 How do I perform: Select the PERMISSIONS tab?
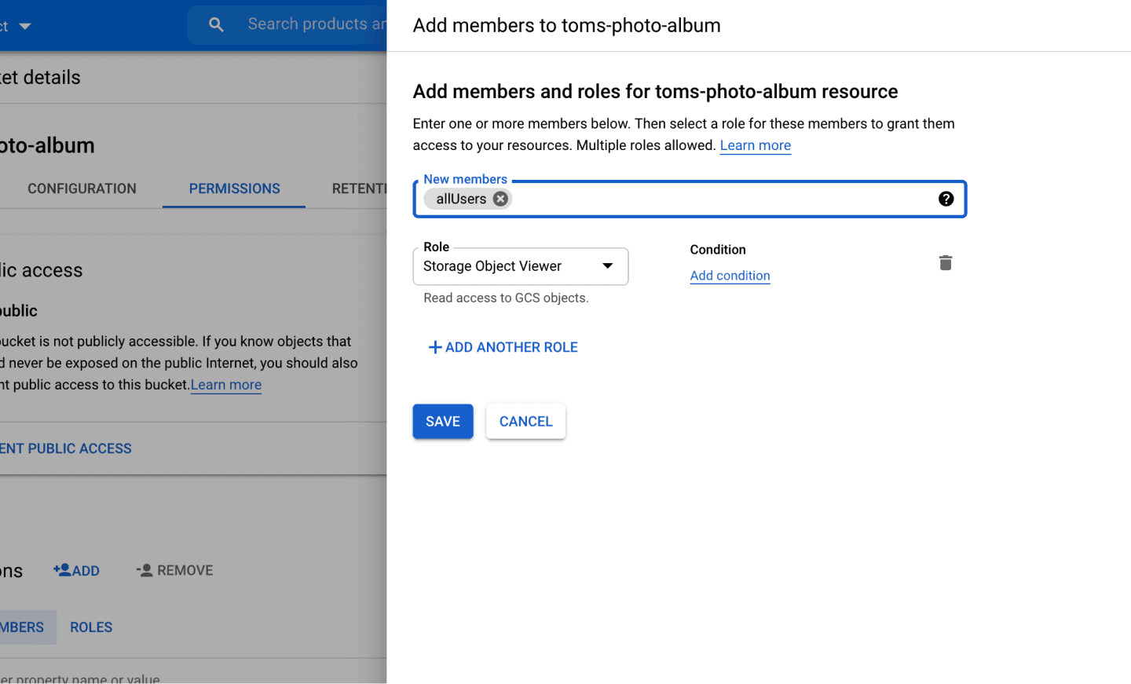click(234, 188)
